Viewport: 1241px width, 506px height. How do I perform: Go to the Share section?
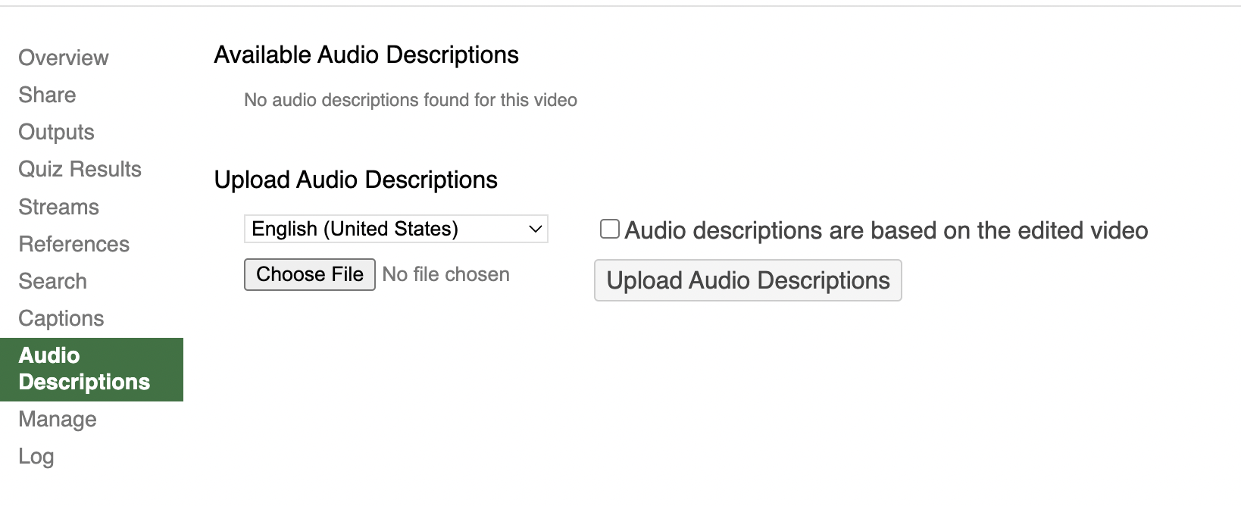click(x=47, y=95)
